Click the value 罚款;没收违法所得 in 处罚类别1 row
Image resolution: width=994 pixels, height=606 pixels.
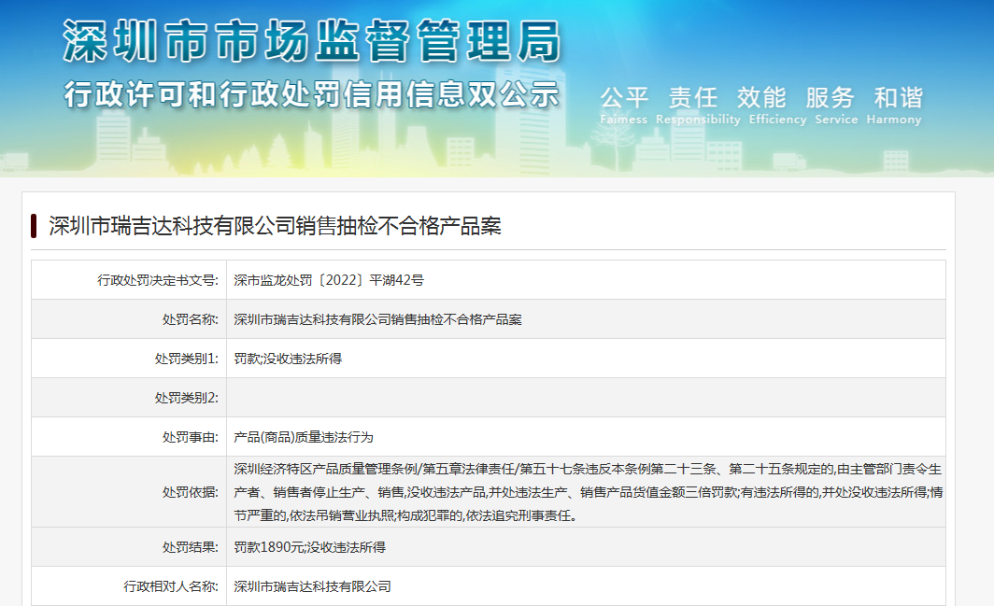(288, 359)
